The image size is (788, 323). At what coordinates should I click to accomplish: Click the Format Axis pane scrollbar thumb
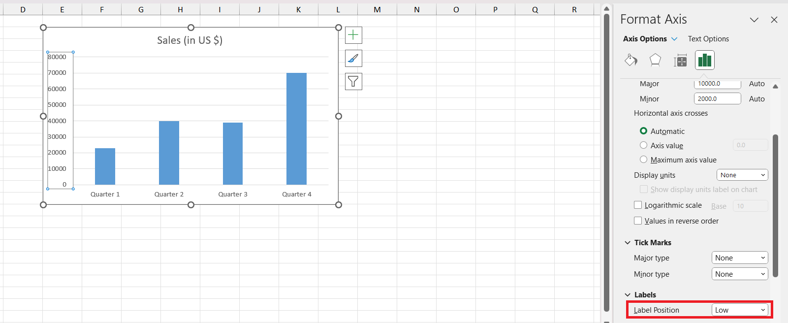click(x=775, y=205)
